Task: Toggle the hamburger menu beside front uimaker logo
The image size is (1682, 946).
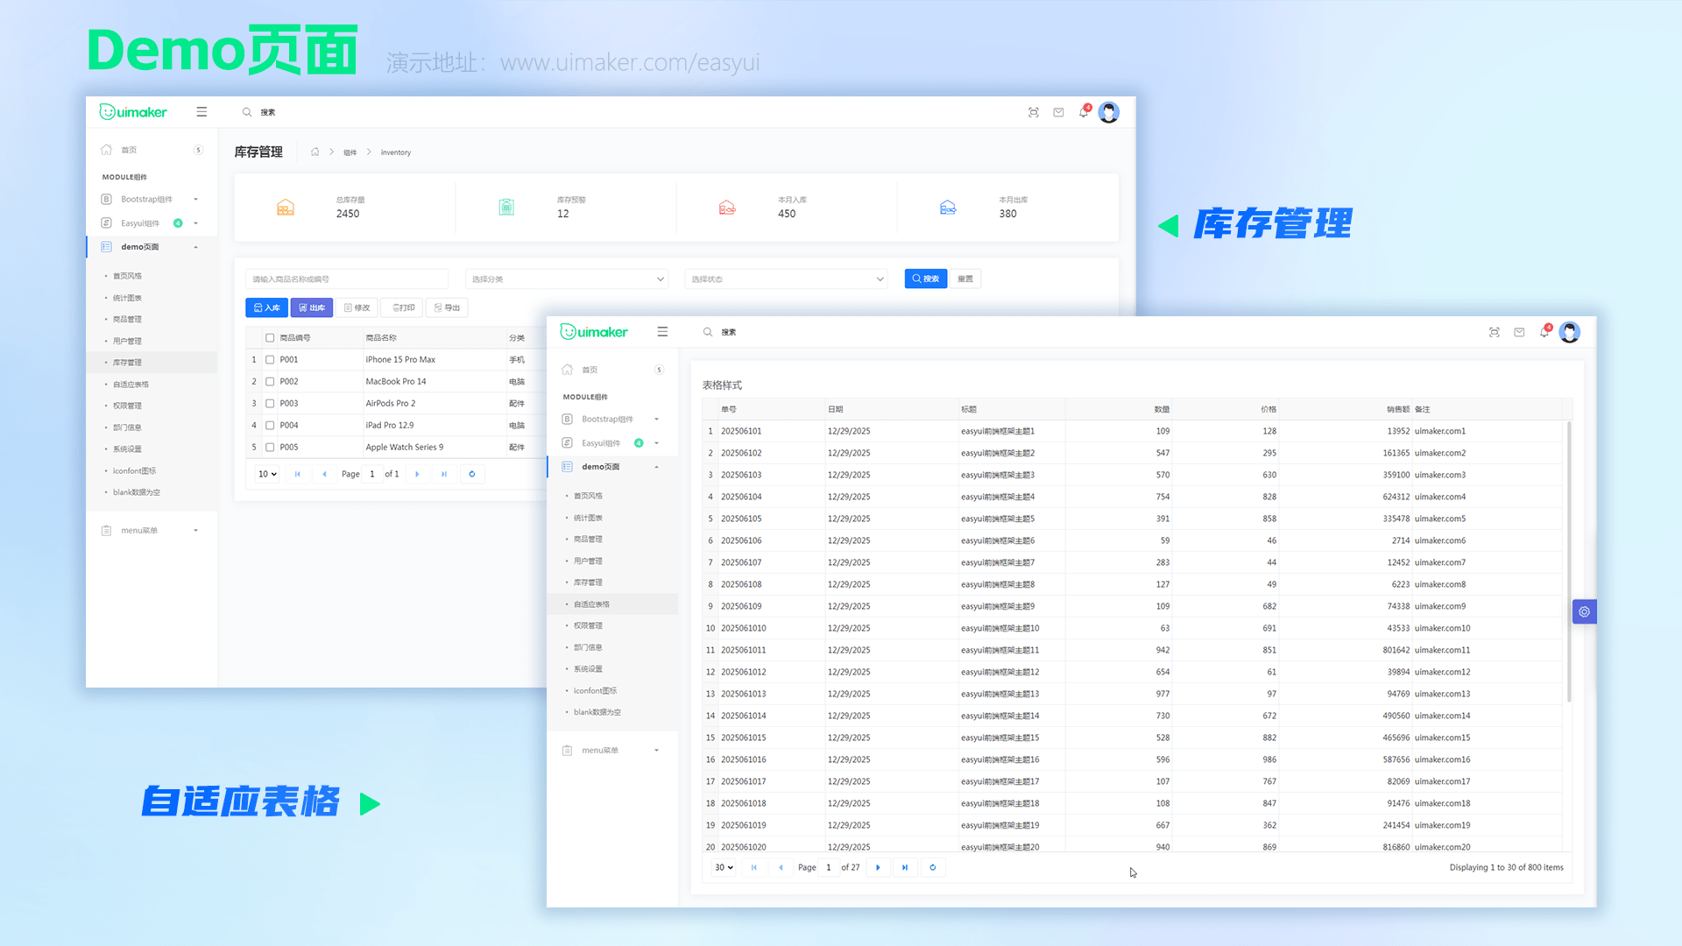Action: 662,332
